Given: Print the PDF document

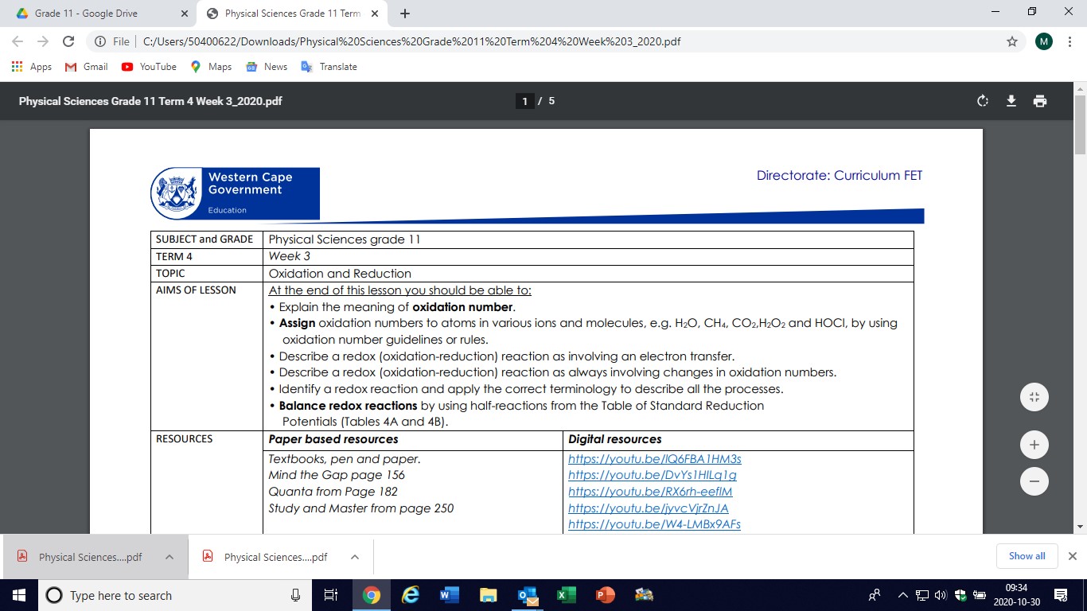Looking at the screenshot, I should 1040,101.
